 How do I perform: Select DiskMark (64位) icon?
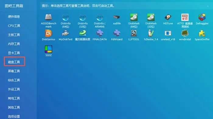click(134, 17)
